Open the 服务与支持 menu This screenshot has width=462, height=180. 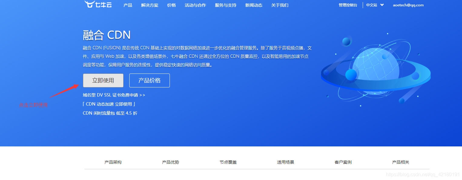coord(226,5)
